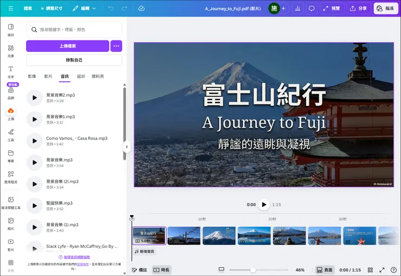
Task: Click the timeline playhead marker
Action: click(x=132, y=217)
